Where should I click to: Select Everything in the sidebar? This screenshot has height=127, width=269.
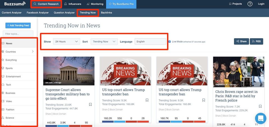[19, 60]
